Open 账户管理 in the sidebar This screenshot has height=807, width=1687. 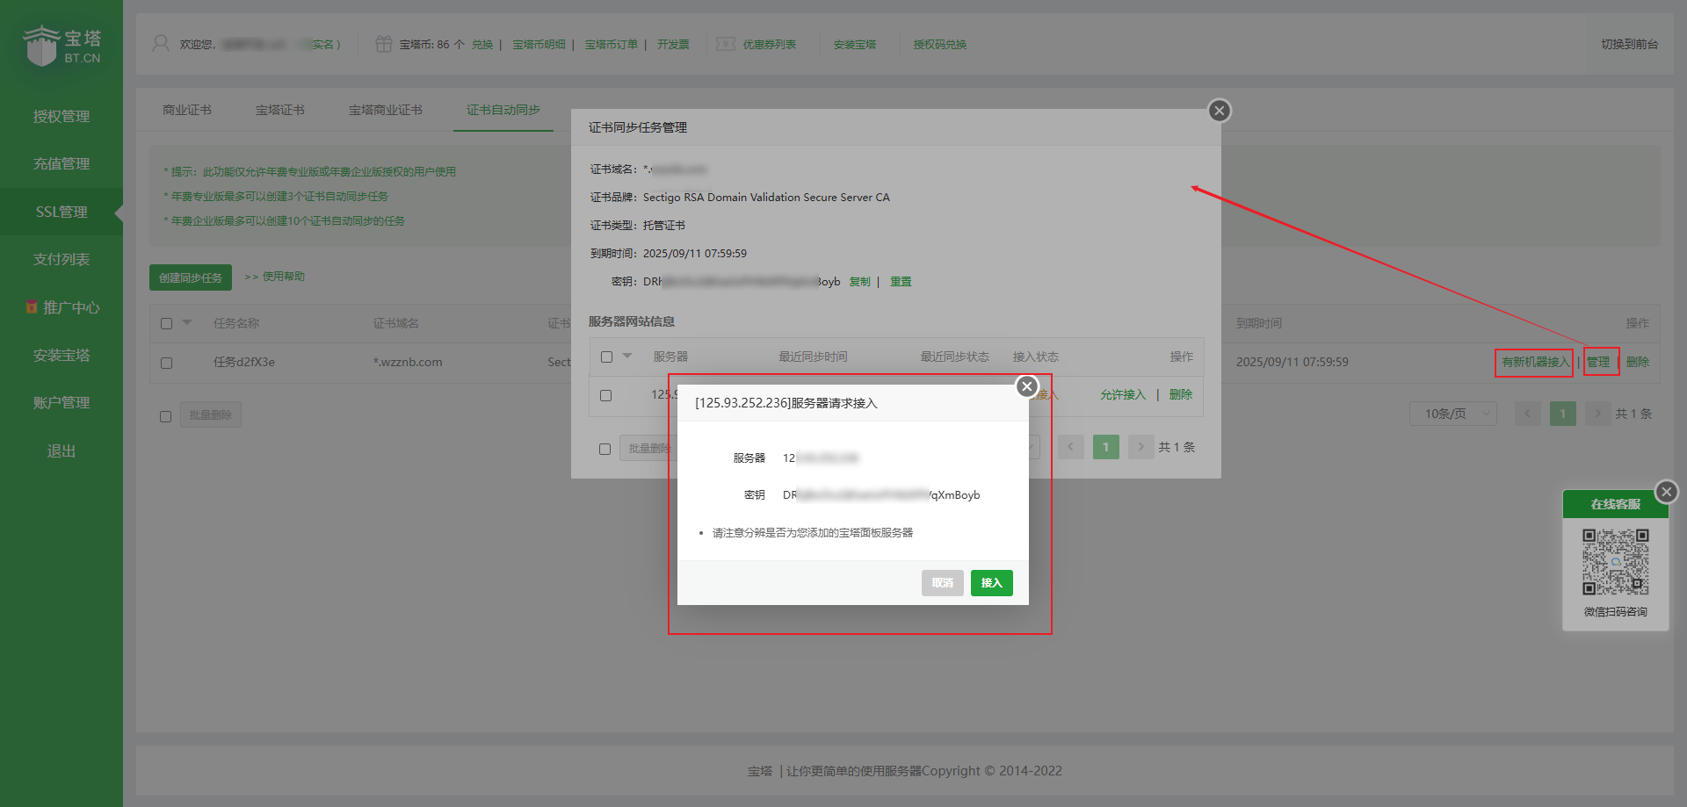coord(62,402)
